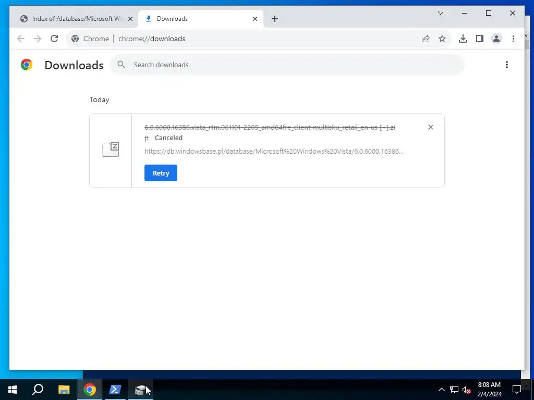Toggle the side panel icon
The image size is (534, 400).
pos(480,39)
